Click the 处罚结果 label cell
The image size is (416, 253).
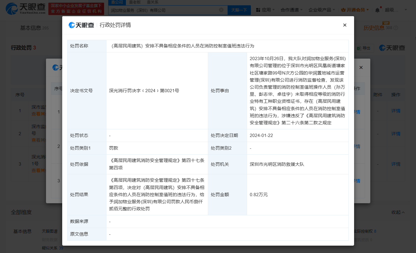(87, 195)
